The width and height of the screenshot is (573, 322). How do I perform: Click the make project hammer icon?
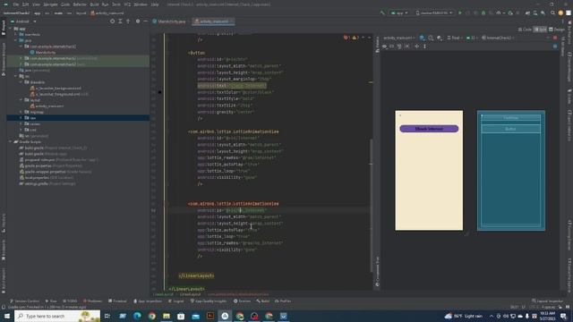click(382, 13)
